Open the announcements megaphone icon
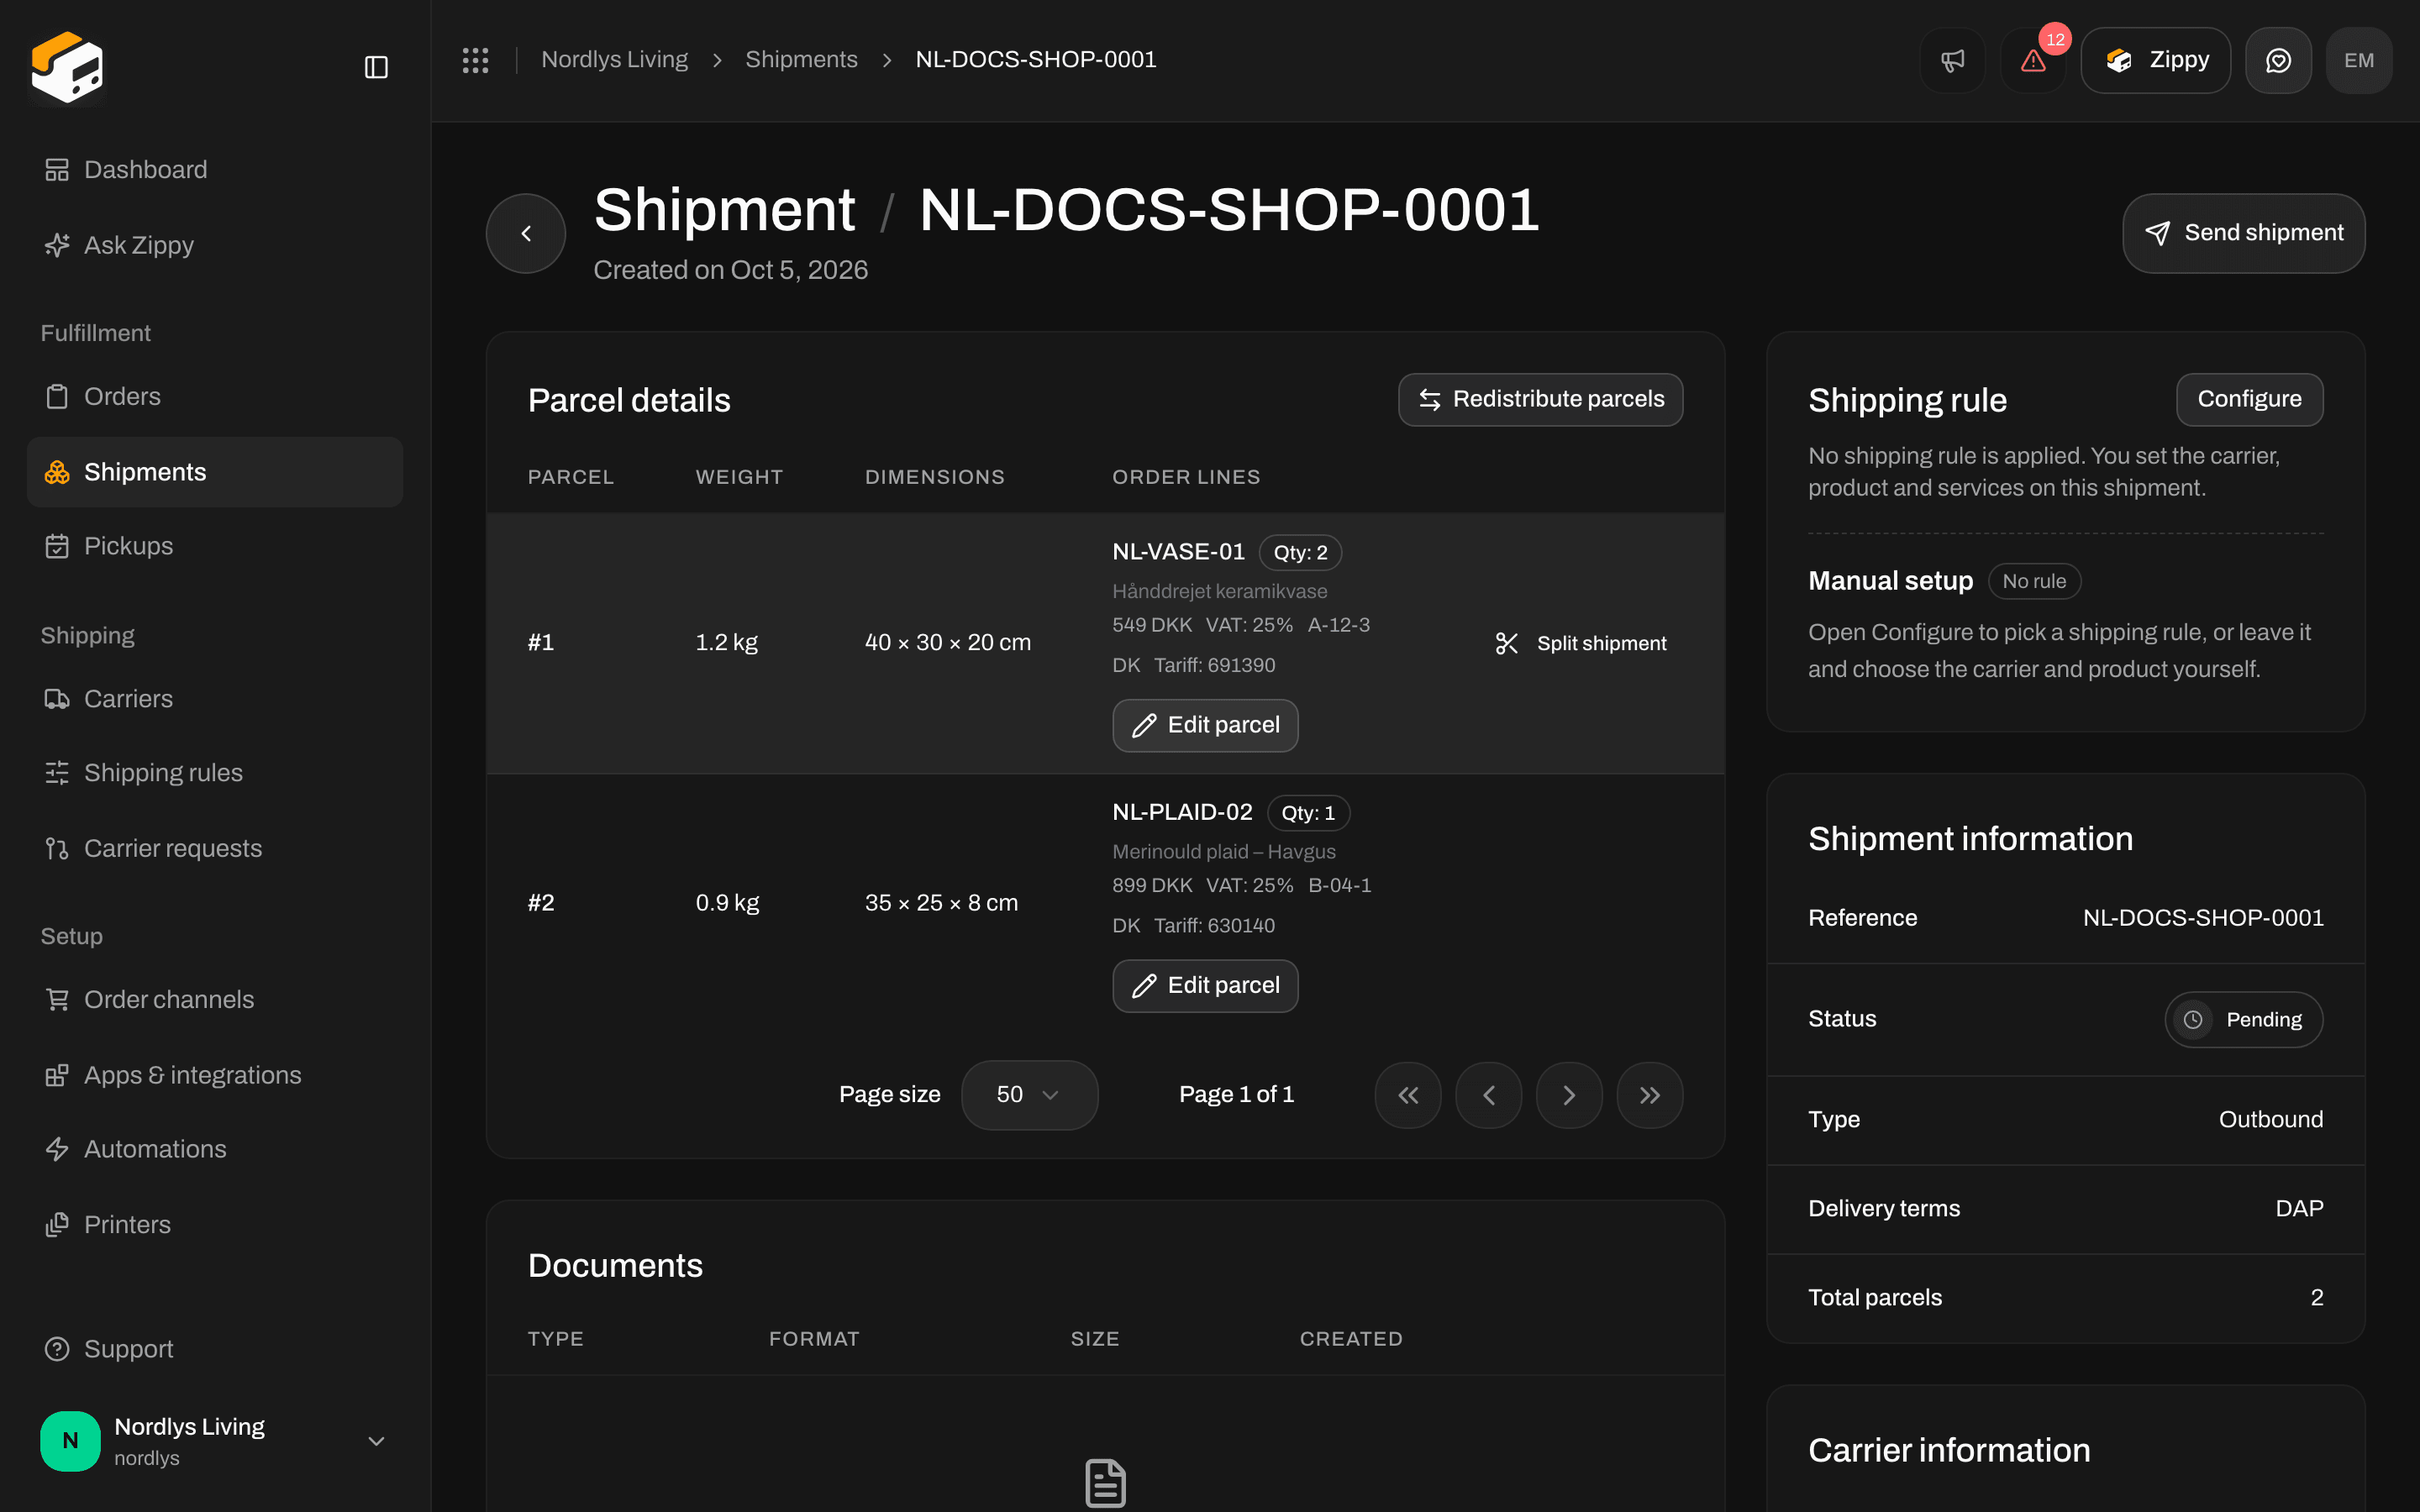2420x1512 pixels. [x=1952, y=60]
